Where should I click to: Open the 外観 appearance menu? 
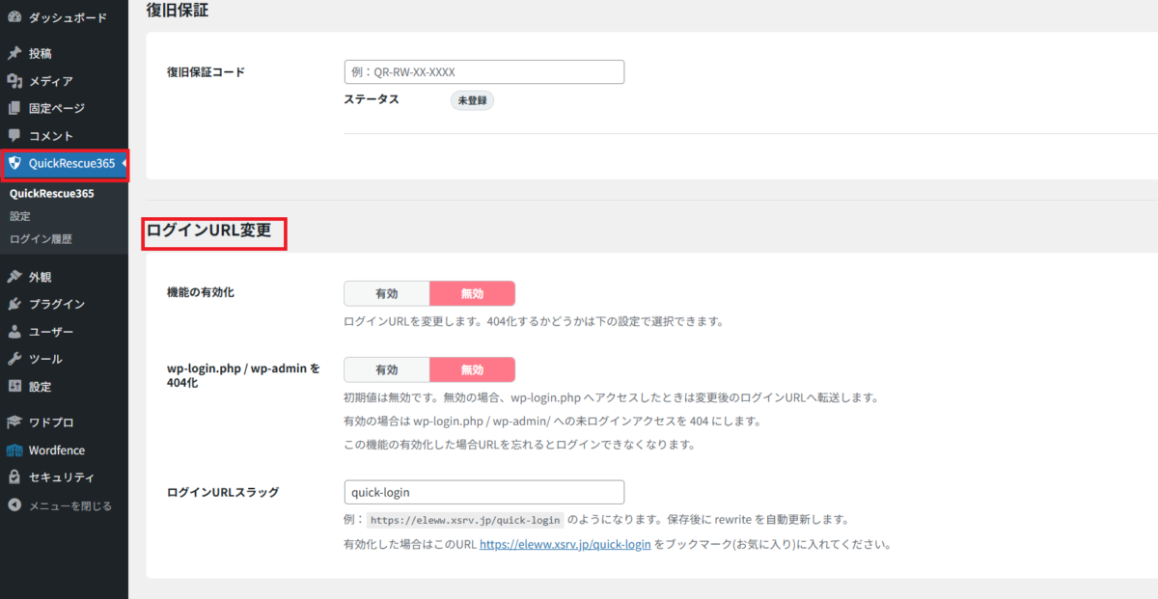tap(41, 277)
